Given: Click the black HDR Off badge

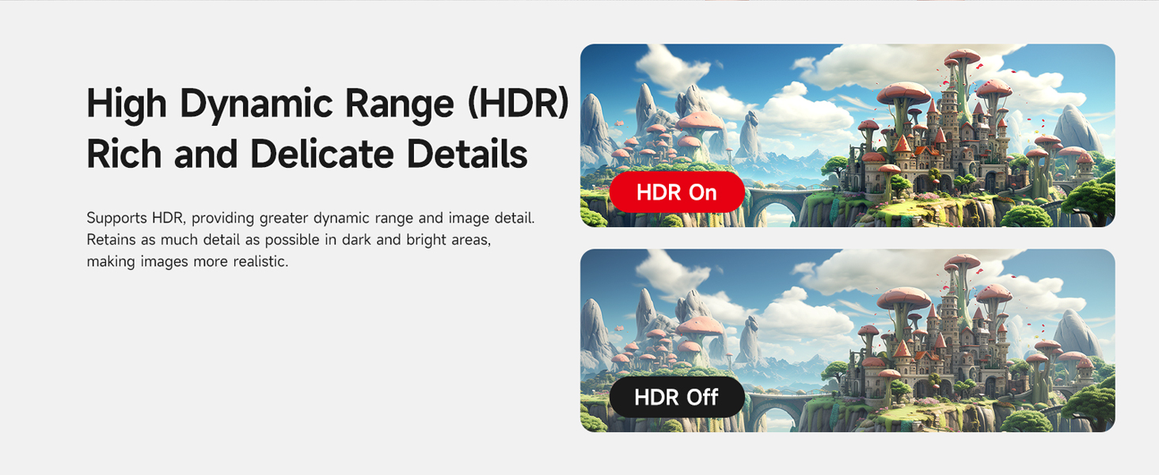Looking at the screenshot, I should [x=677, y=397].
